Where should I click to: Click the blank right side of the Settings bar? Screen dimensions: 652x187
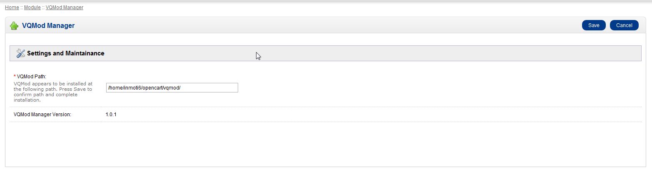458,53
